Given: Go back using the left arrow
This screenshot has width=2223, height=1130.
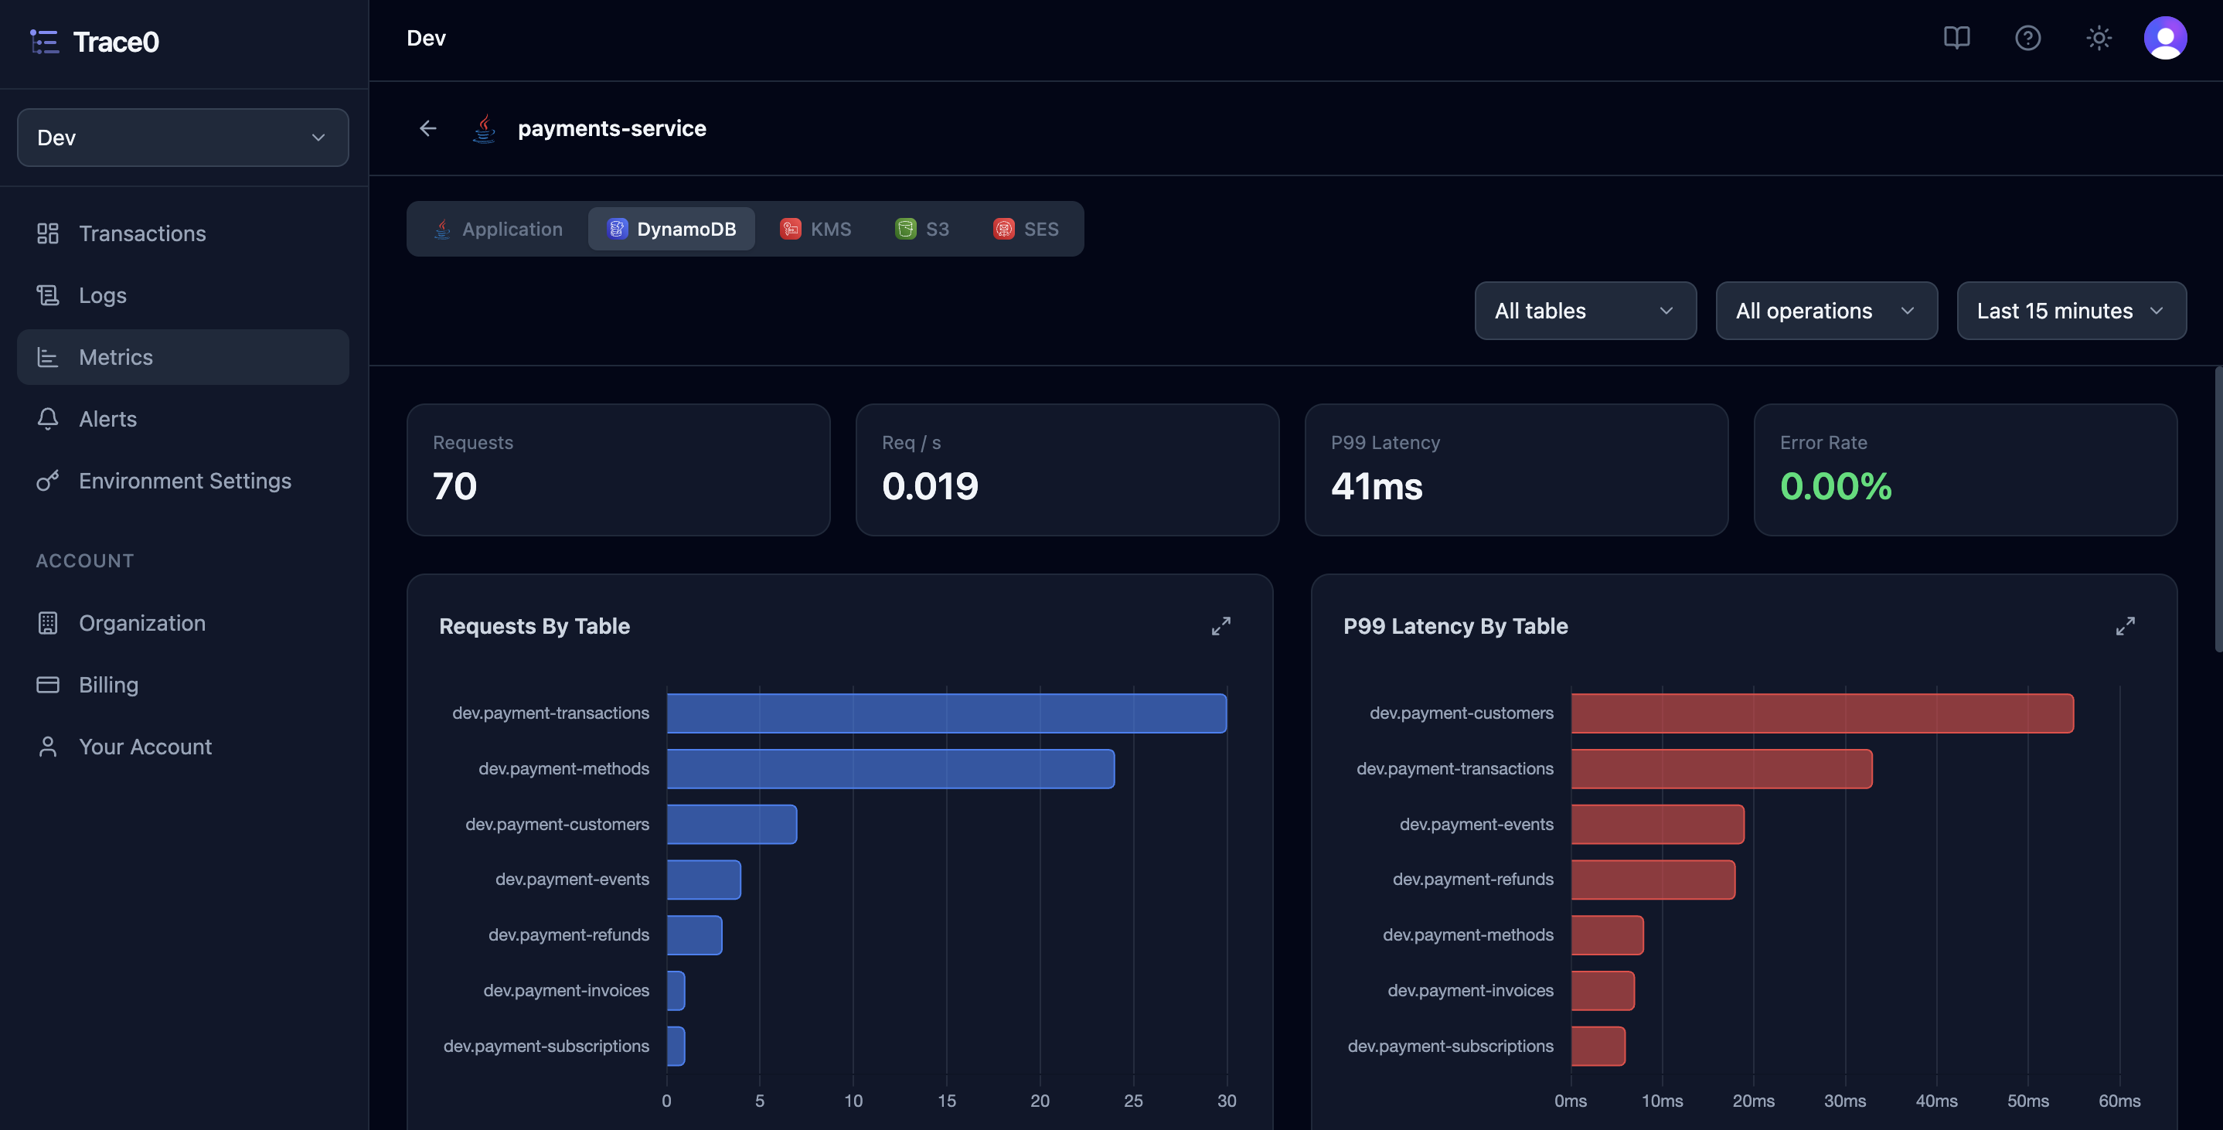Looking at the screenshot, I should [428, 128].
